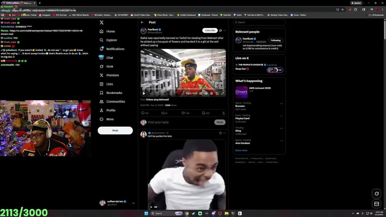Follow @nyrbhimself link under the video
Viewport: 386px width, 217px height.
[x=157, y=99]
